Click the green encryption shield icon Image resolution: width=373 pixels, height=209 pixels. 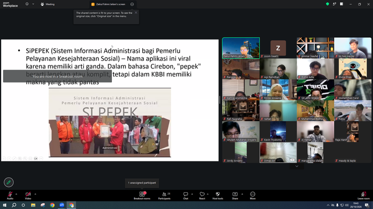point(328,4)
